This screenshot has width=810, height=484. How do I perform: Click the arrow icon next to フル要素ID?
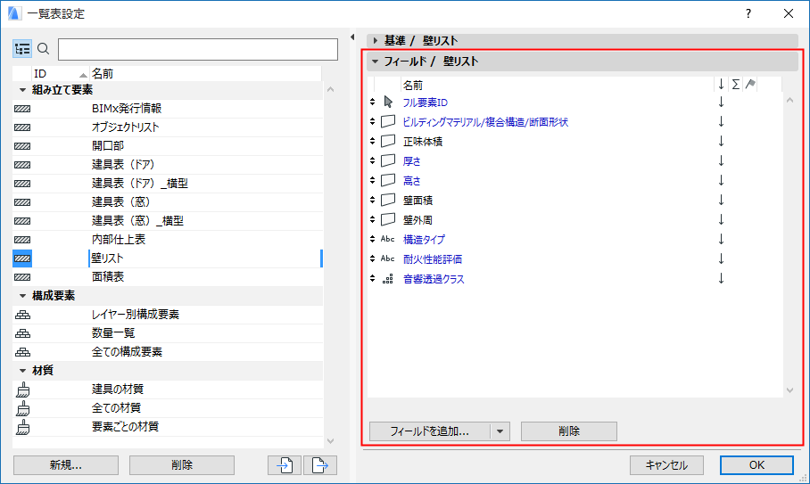pos(388,103)
